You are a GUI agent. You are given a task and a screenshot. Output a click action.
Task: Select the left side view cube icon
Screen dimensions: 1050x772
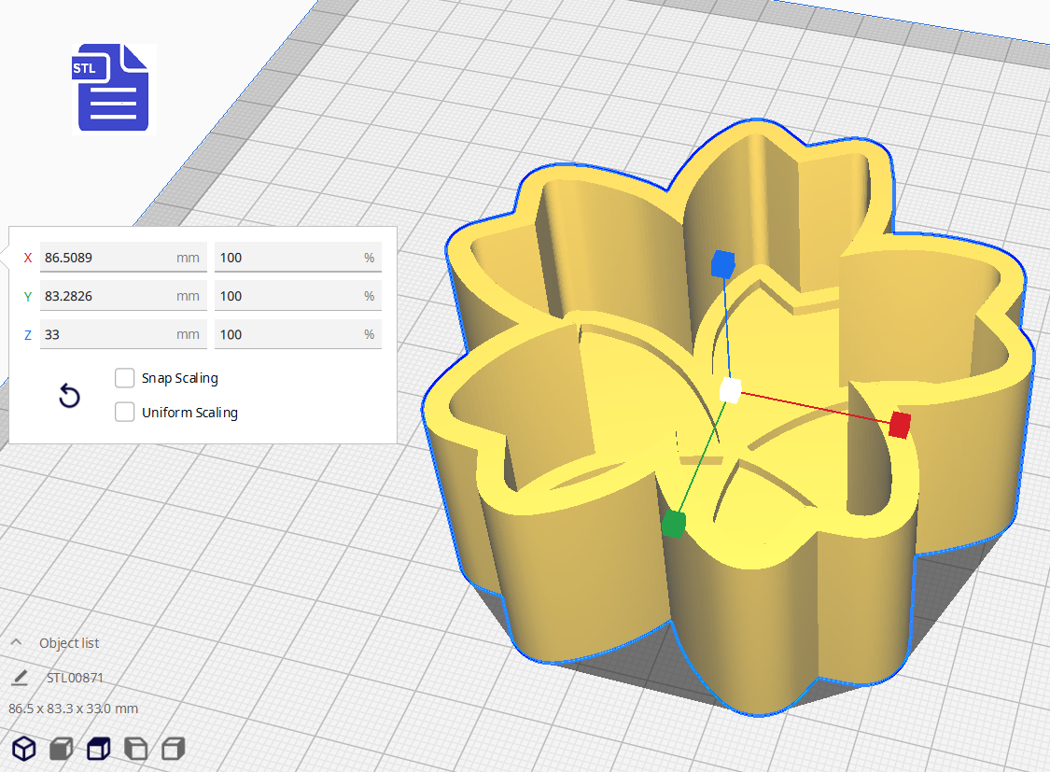tap(135, 748)
